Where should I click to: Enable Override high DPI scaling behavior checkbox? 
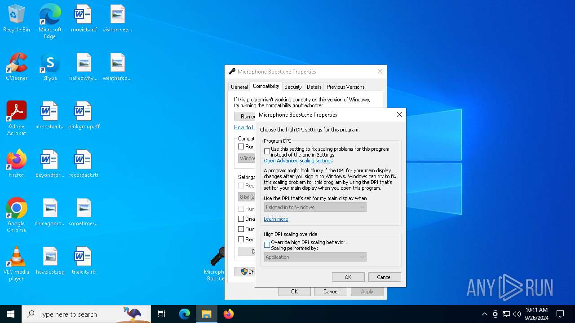click(x=267, y=245)
